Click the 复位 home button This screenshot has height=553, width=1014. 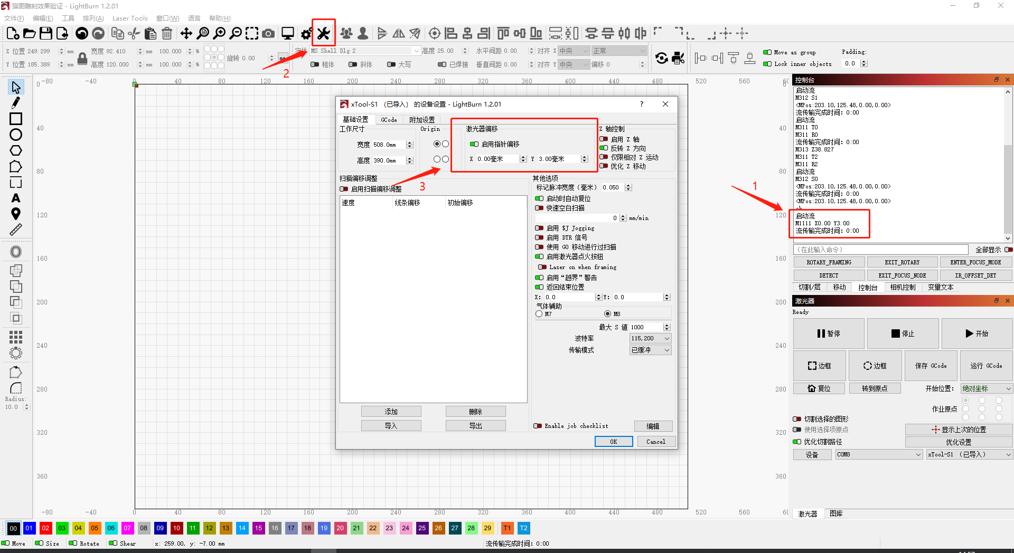click(819, 388)
